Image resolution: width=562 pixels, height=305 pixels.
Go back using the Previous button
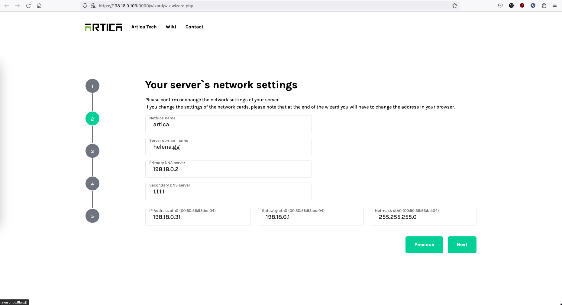click(x=424, y=245)
